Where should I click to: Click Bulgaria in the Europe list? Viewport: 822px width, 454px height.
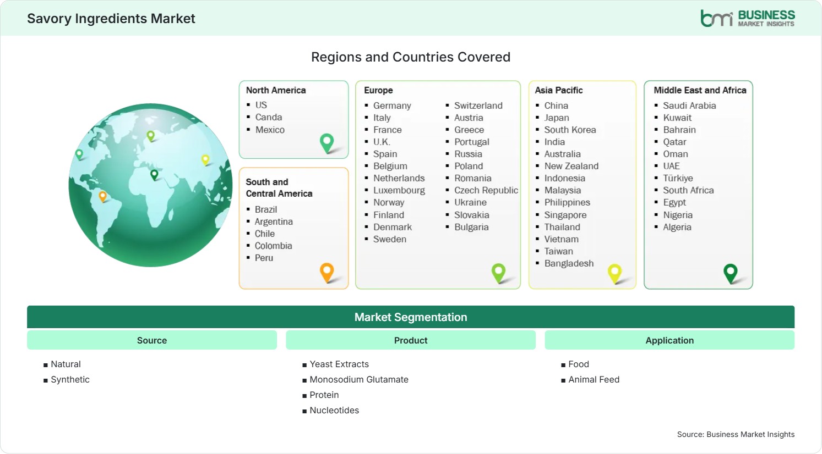tap(471, 227)
